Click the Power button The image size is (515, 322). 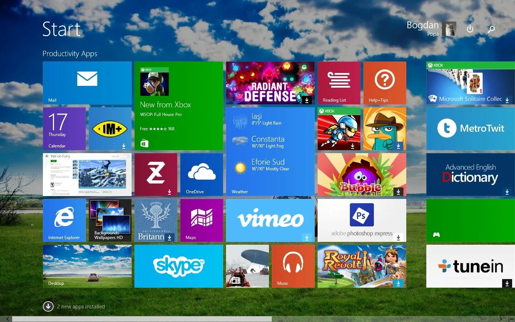point(470,29)
